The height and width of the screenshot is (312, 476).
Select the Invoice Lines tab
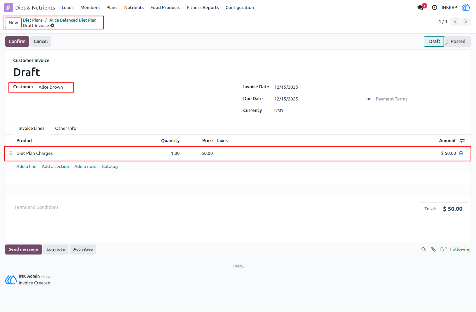click(x=31, y=128)
